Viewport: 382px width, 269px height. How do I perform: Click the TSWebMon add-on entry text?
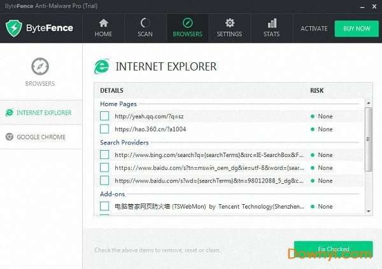209,207
